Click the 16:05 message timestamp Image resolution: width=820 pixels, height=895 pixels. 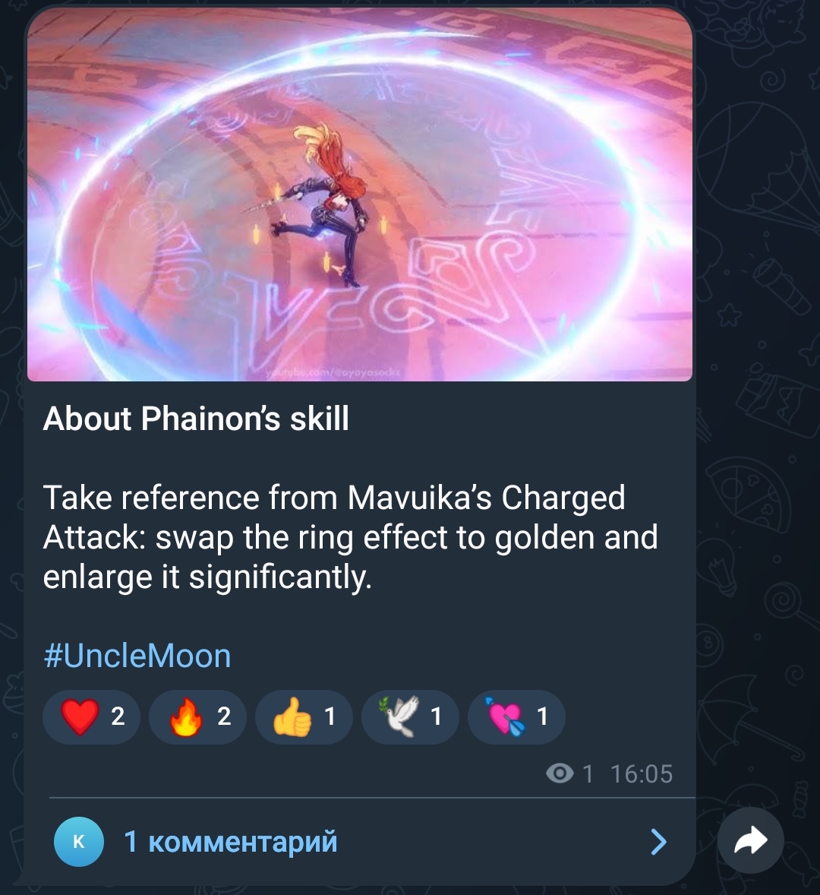coord(642,774)
